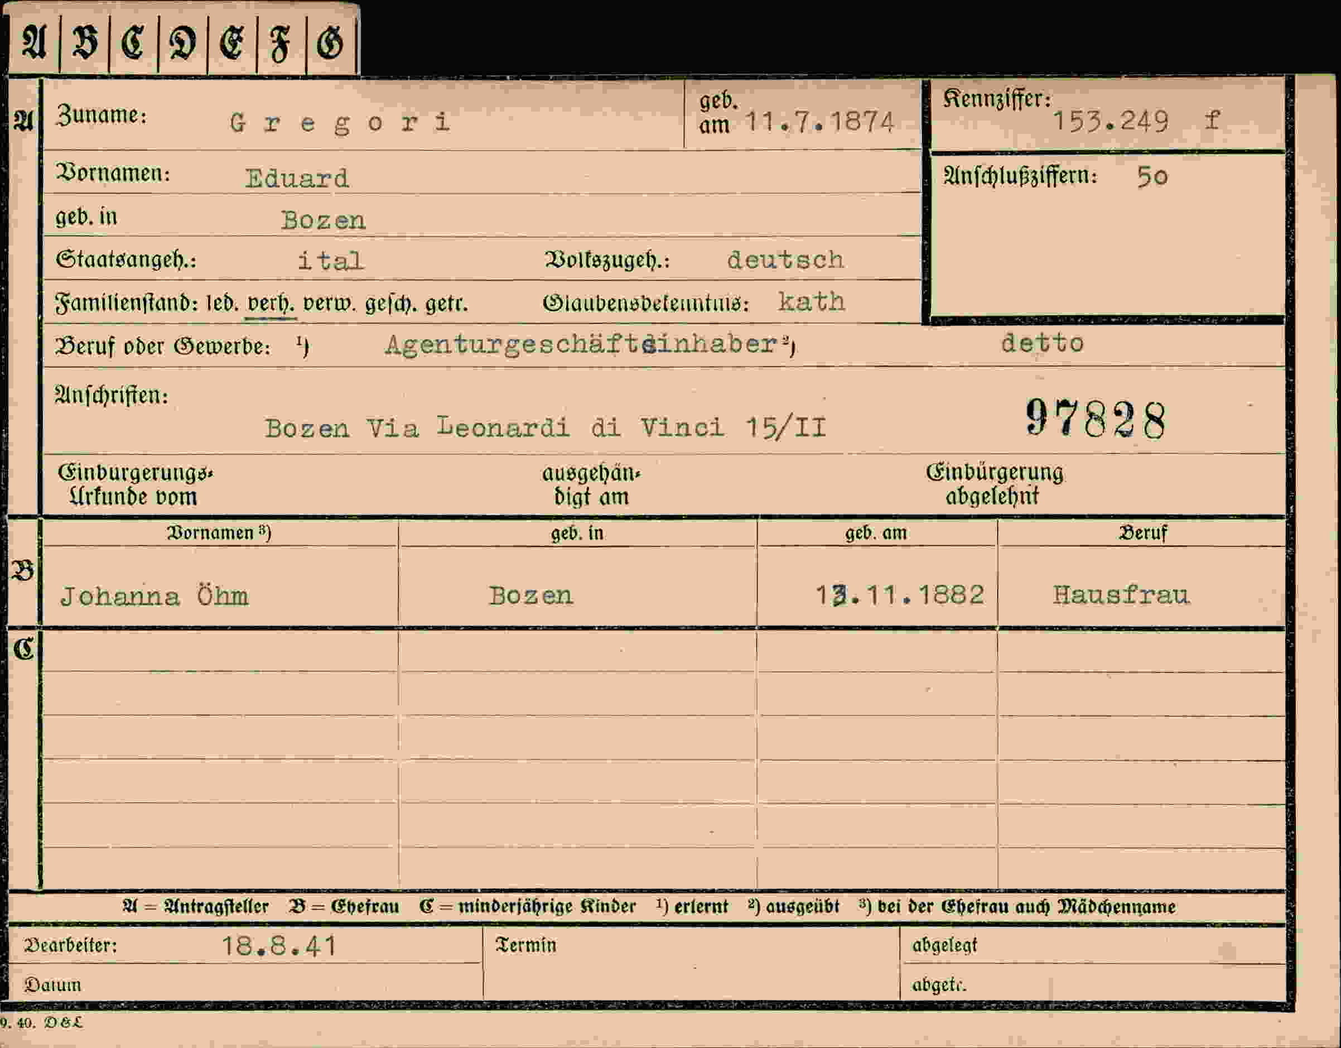The height and width of the screenshot is (1048, 1341).
Task: Click the "Staatsangeh.:" label
Action: click(x=127, y=260)
